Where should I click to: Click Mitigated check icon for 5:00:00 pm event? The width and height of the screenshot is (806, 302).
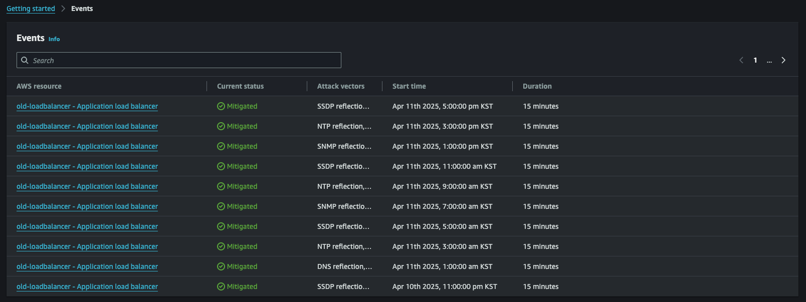(x=221, y=106)
